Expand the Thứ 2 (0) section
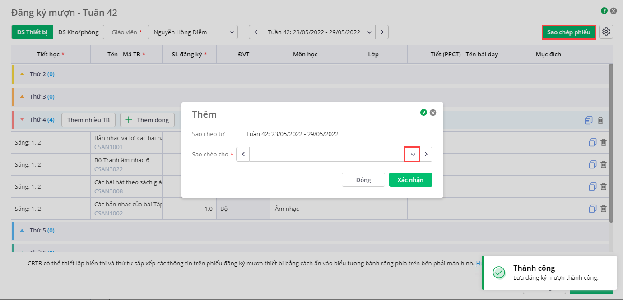This screenshot has height=300, width=623. click(22, 74)
